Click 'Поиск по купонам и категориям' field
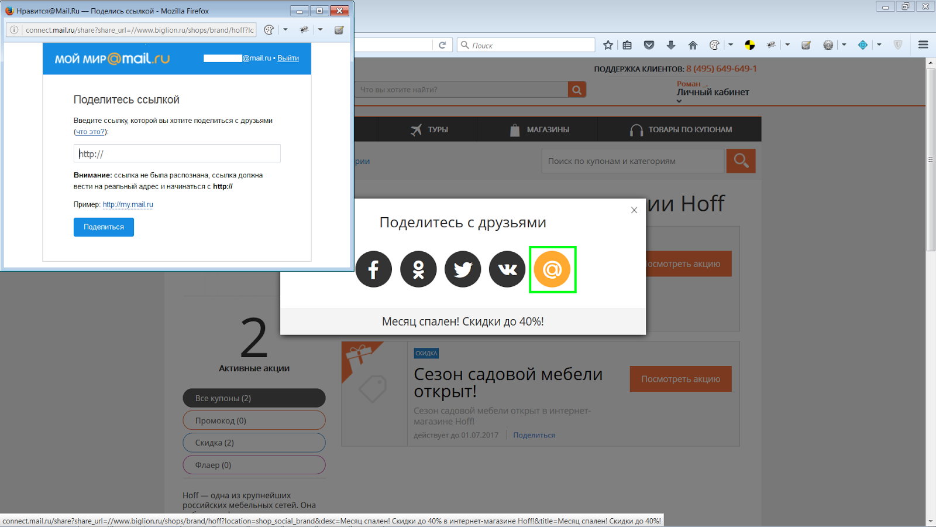 (x=633, y=161)
